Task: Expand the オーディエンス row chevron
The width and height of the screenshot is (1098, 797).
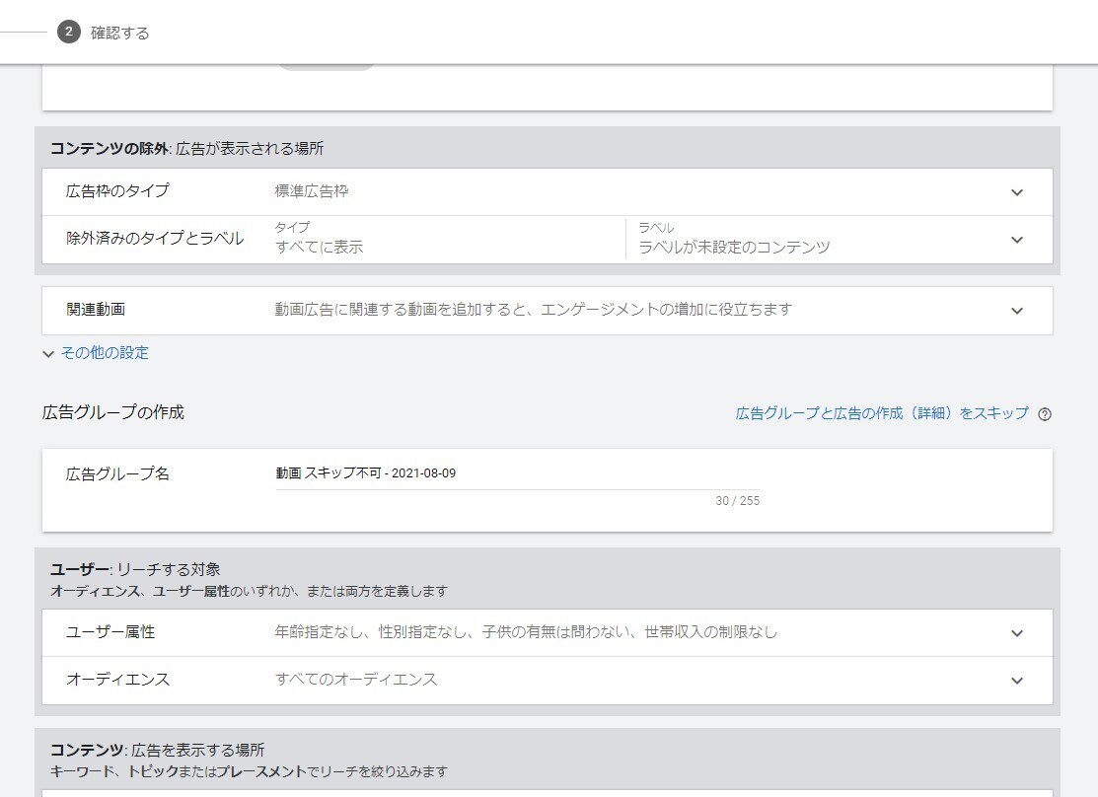Action: [1017, 680]
